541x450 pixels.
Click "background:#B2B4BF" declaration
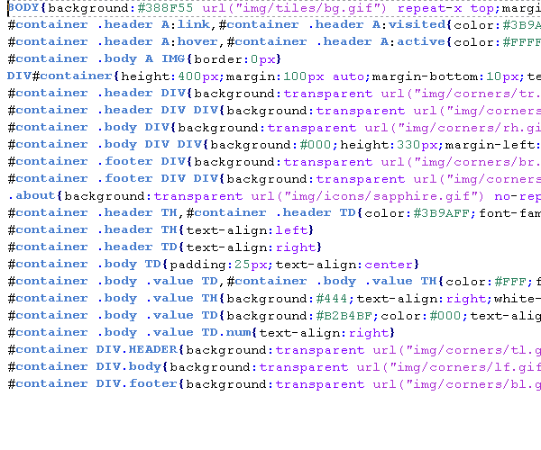pos(299,316)
